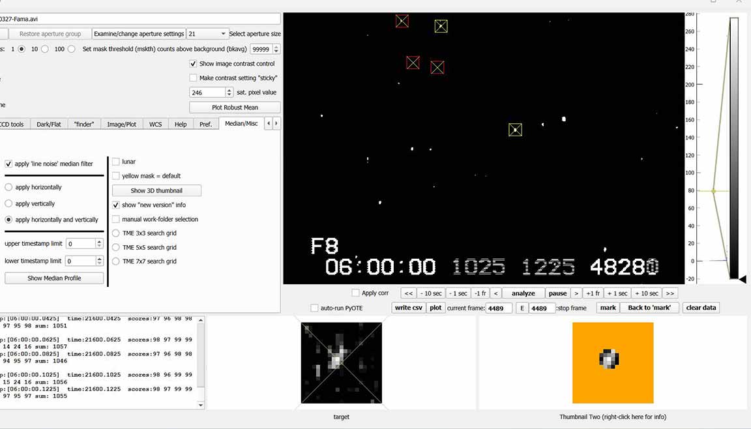Click the target thumbnail image
The height and width of the screenshot is (429, 751).
(x=341, y=362)
